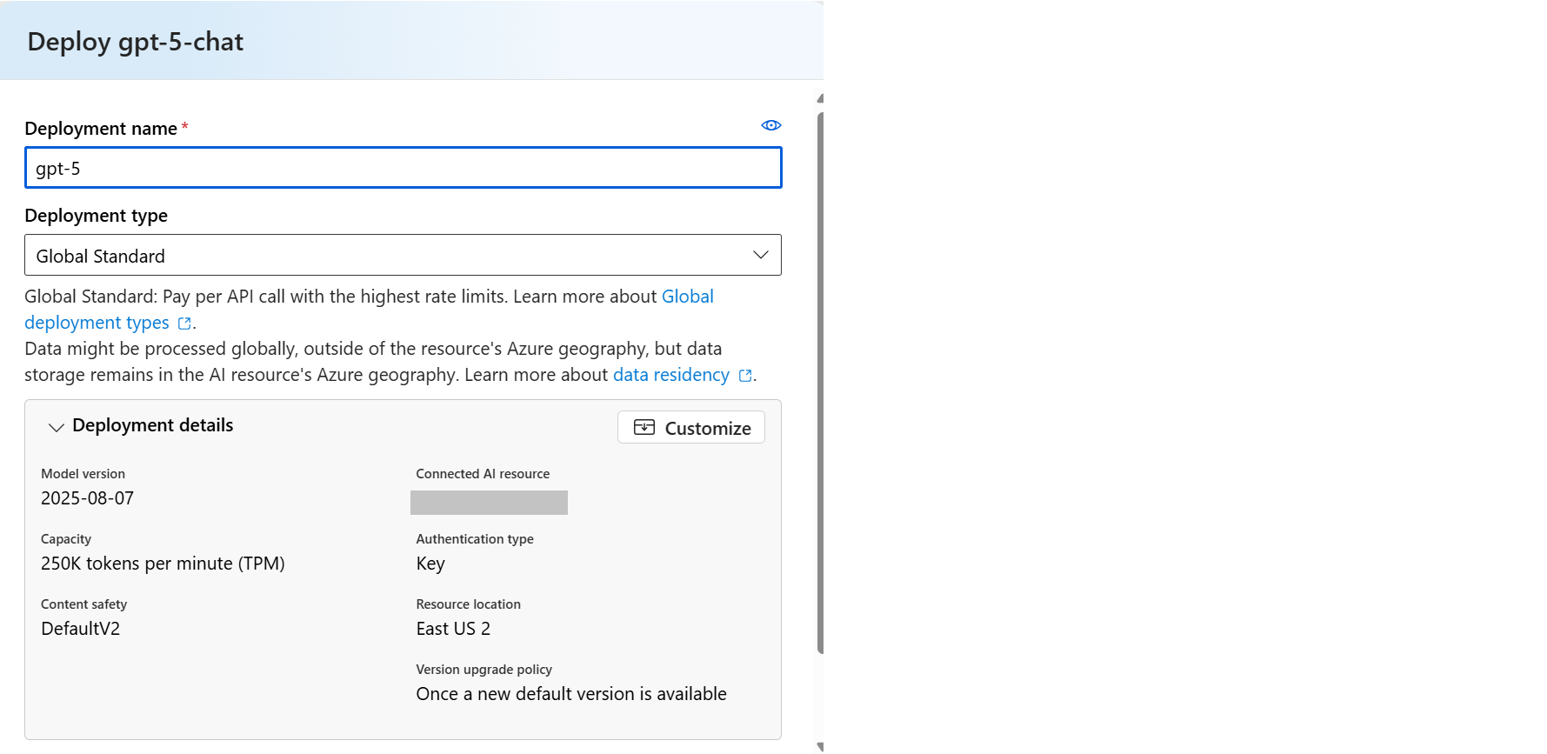Click the scrollbar's down arrow
The width and height of the screenshot is (1547, 754).
pyautogui.click(x=820, y=746)
